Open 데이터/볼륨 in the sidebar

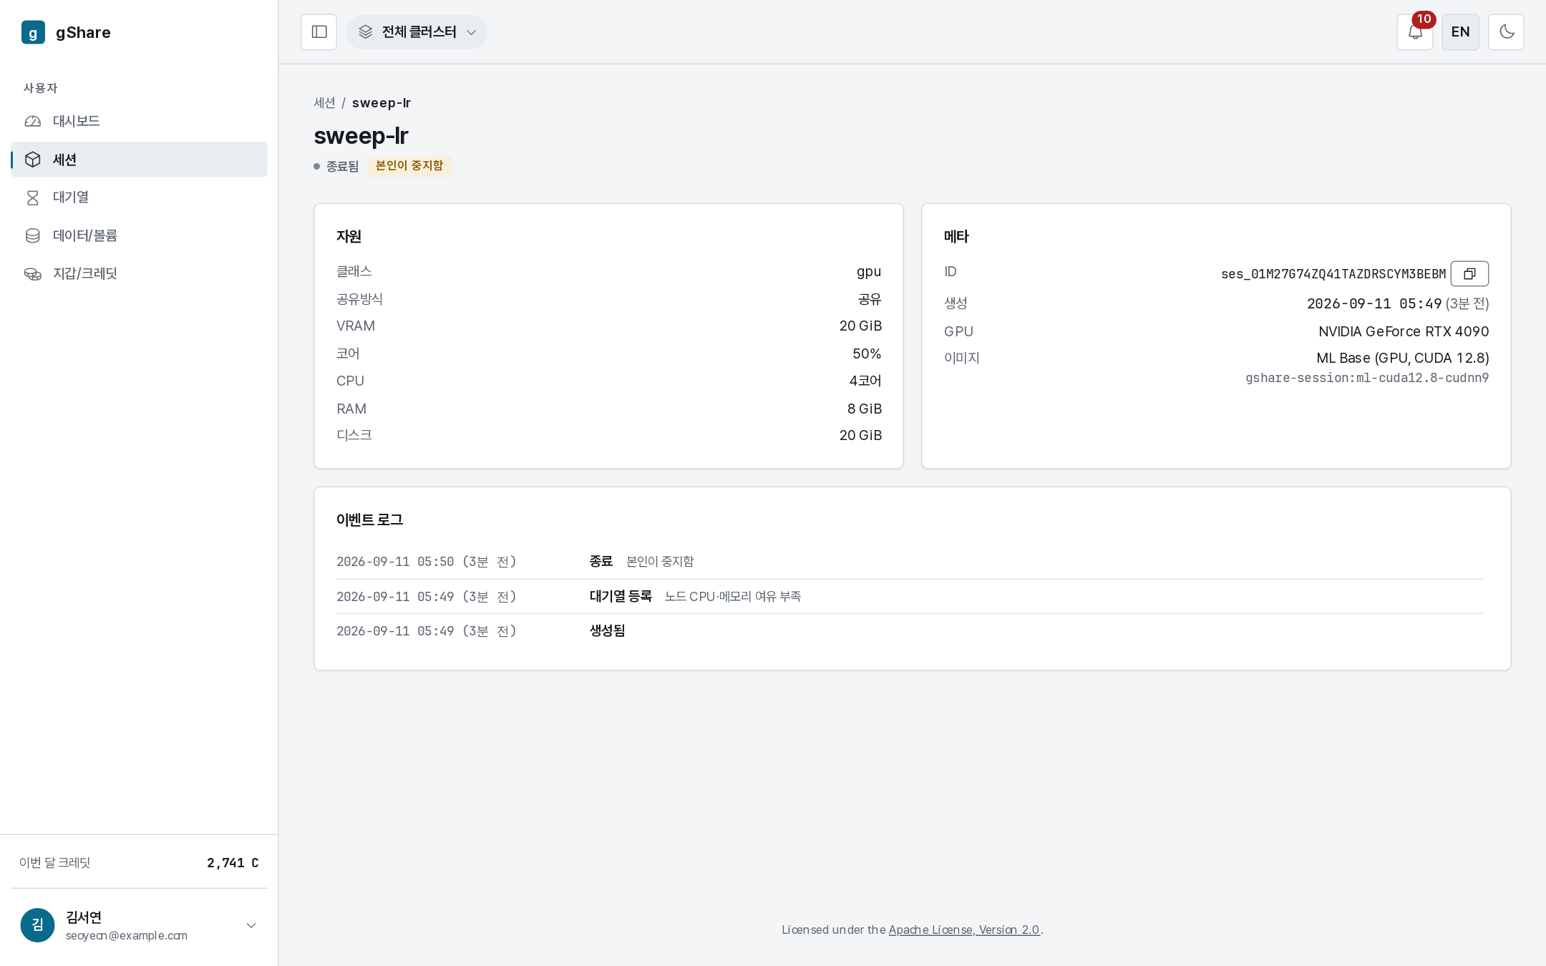[139, 235]
